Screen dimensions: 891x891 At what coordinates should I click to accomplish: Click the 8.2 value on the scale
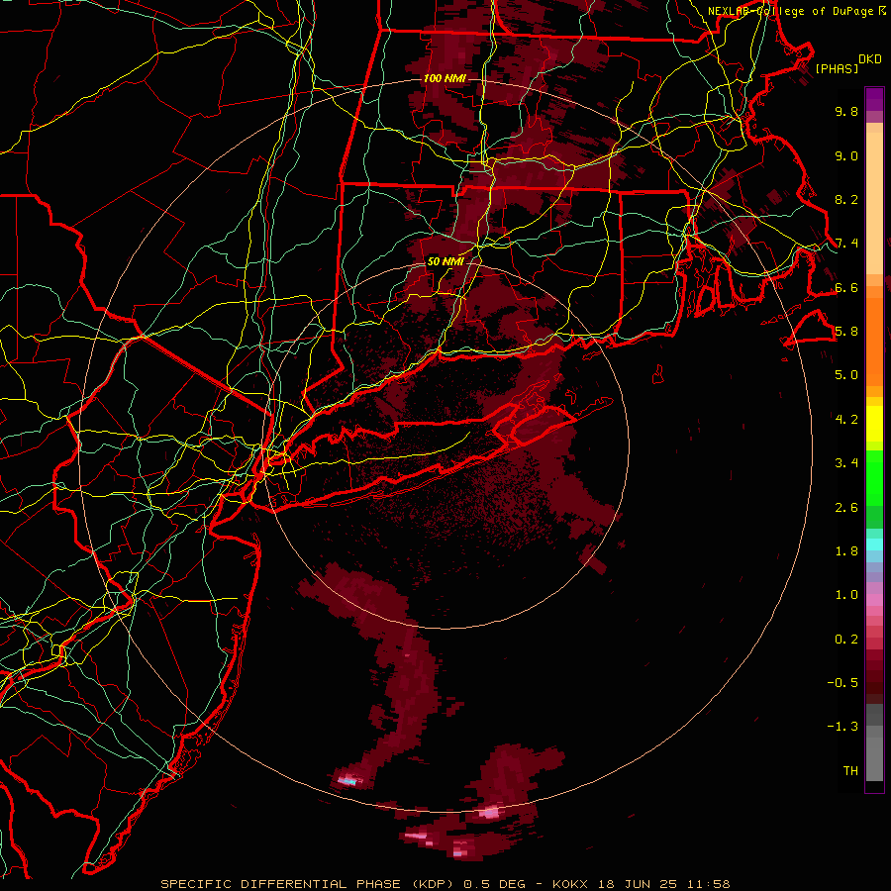tap(846, 199)
